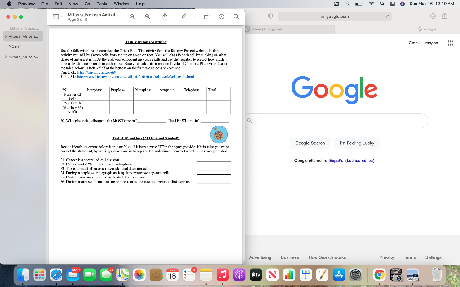Click the highlight tool circle icon in Preview
Screen dimensions: 460x287
point(221,17)
